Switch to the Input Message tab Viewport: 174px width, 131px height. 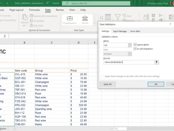(120, 31)
